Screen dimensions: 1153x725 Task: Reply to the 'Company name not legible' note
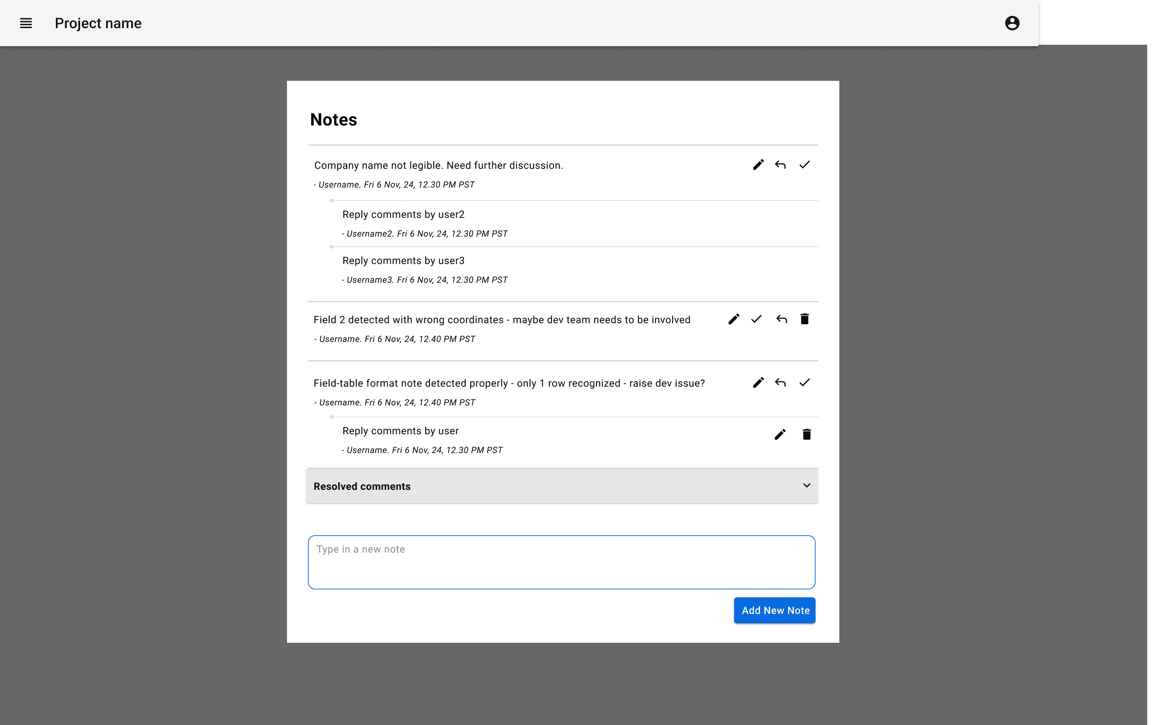click(781, 165)
